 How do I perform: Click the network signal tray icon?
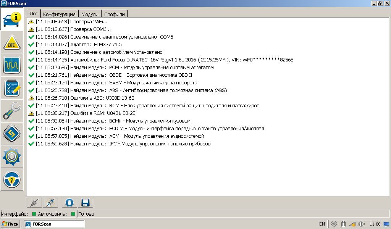[x=352, y=224]
